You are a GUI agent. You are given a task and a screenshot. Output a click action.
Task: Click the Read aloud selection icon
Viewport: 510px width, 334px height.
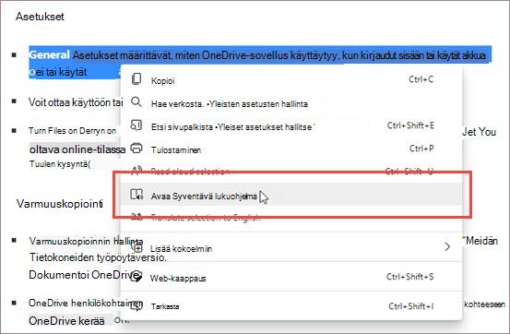pos(136,171)
